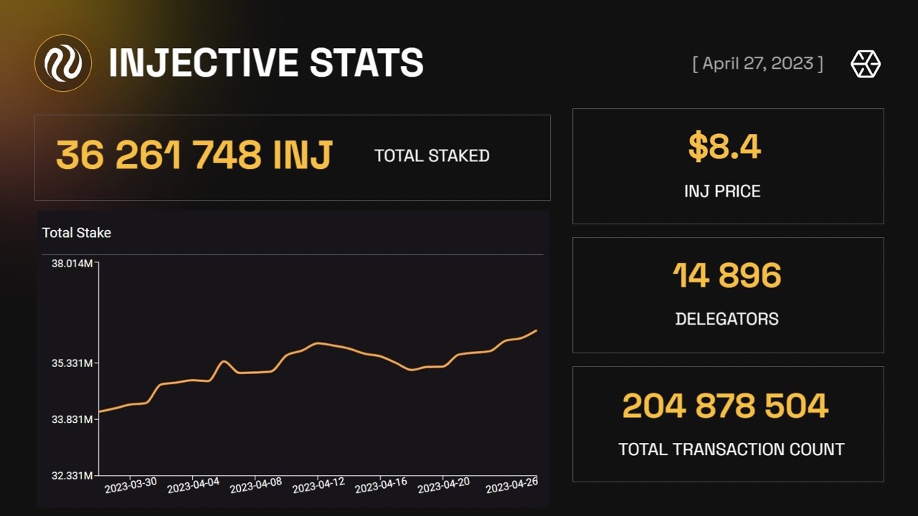Click the 38.014M y-axis label
The image size is (918, 516).
tap(72, 264)
